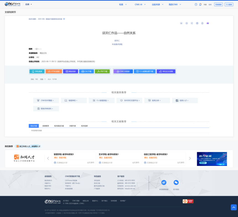This screenshot has width=238, height=217.
Task: Open the Weibo service account icon
Action: click(x=164, y=182)
